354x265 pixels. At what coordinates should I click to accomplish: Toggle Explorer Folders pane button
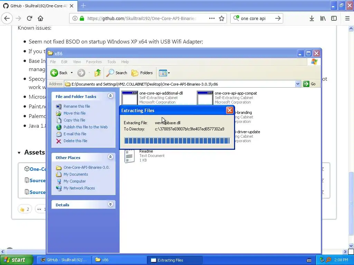coord(142,73)
